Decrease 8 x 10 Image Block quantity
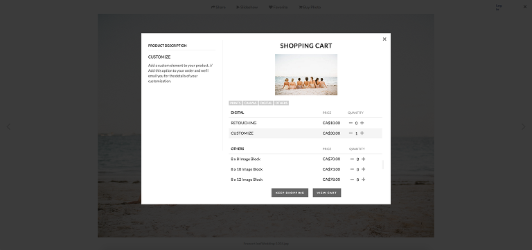The width and height of the screenshot is (532, 250). point(352,169)
